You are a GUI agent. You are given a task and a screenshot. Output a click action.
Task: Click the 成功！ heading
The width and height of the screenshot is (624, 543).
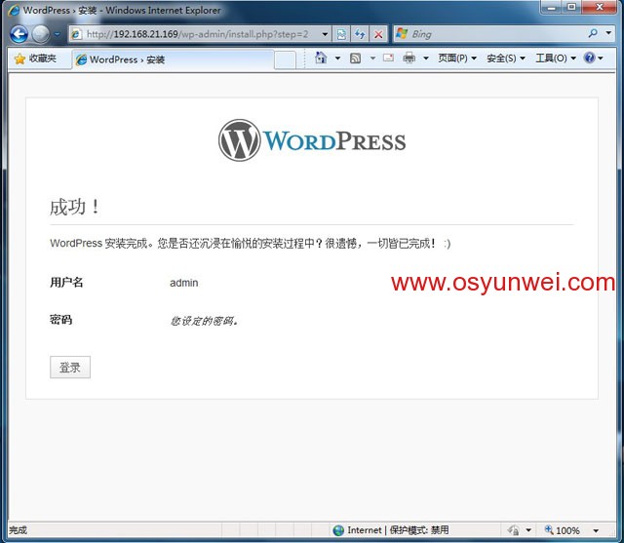pos(74,207)
